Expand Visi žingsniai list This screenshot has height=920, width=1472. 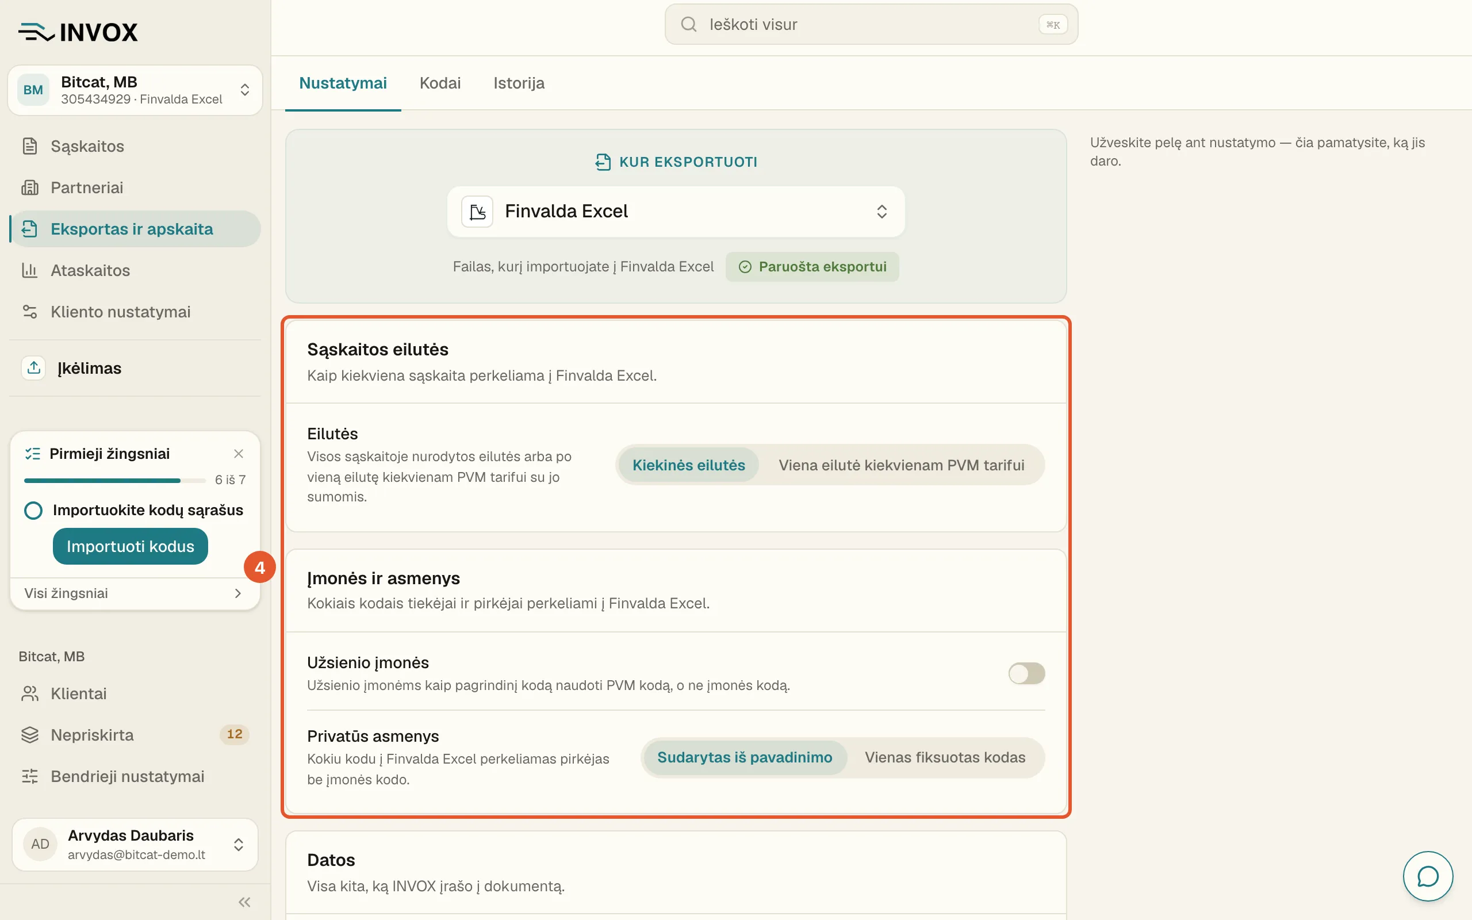tap(135, 593)
